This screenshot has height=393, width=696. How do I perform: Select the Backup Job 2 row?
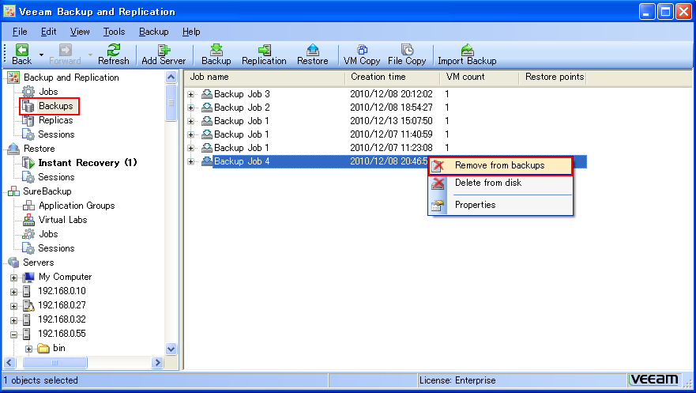tap(386, 108)
